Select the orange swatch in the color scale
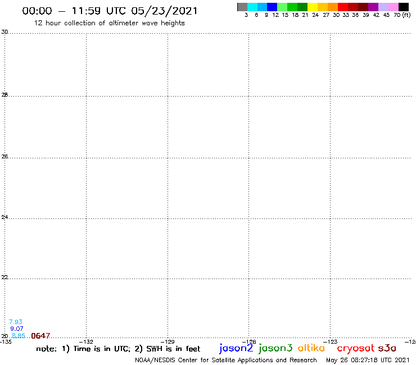 [332, 7]
